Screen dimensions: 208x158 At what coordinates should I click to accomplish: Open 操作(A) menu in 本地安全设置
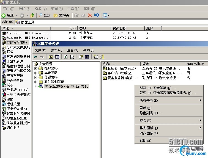[56, 50]
